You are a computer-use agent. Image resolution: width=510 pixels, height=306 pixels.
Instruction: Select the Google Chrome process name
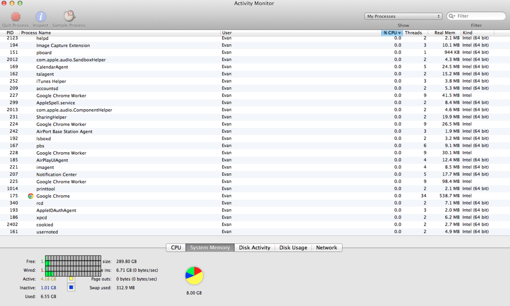(53, 196)
